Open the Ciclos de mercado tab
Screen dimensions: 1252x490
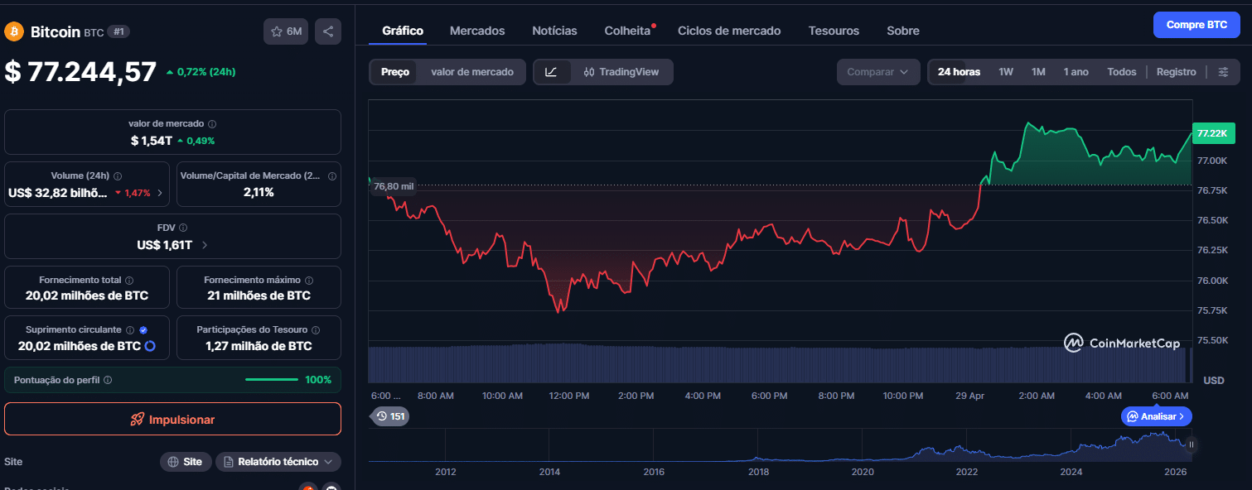click(x=728, y=30)
